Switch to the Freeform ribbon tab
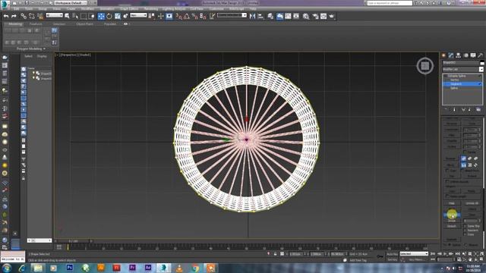The image size is (486, 273). click(36, 24)
